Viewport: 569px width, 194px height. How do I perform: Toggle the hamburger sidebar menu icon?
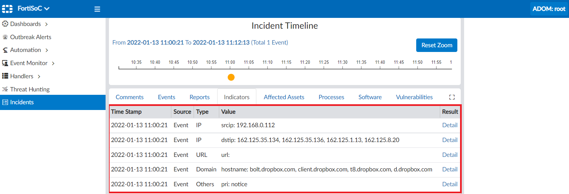pos(97,9)
